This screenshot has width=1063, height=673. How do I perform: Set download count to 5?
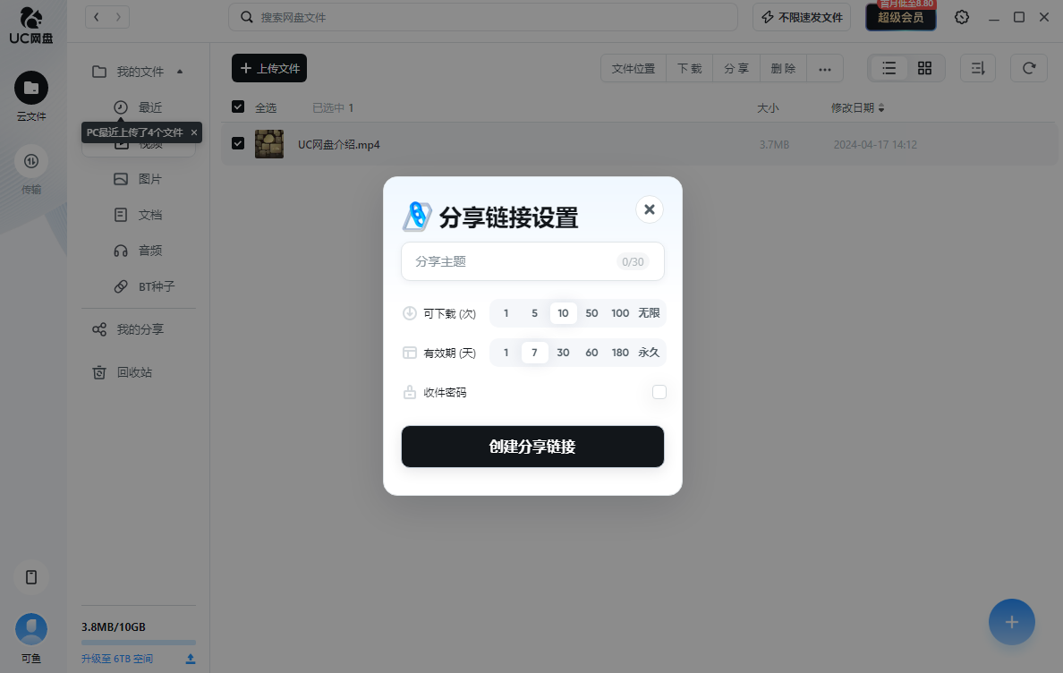point(534,313)
